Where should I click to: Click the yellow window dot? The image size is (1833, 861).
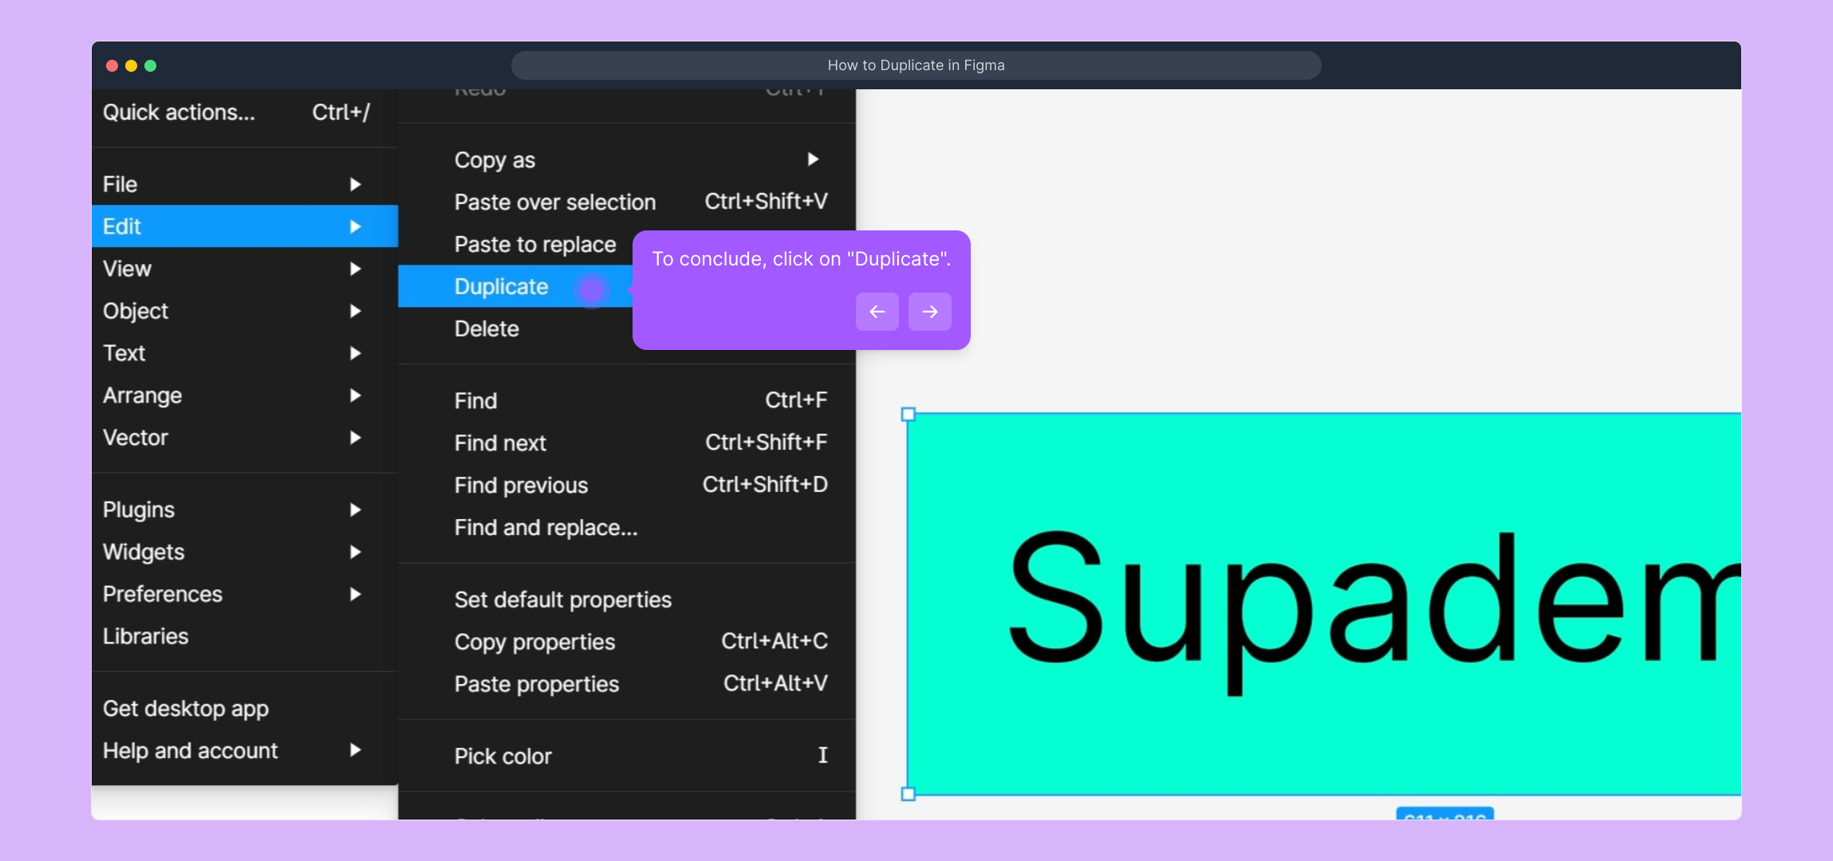(x=132, y=65)
